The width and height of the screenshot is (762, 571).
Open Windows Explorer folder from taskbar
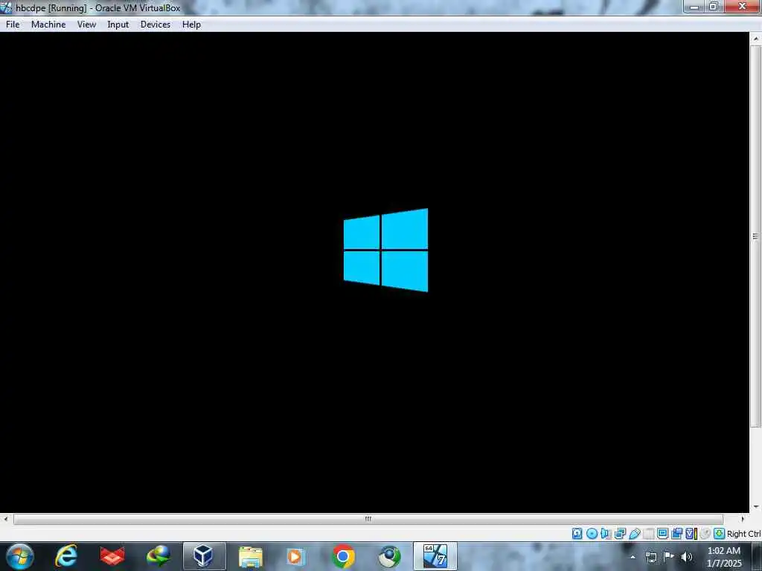pyautogui.click(x=250, y=556)
